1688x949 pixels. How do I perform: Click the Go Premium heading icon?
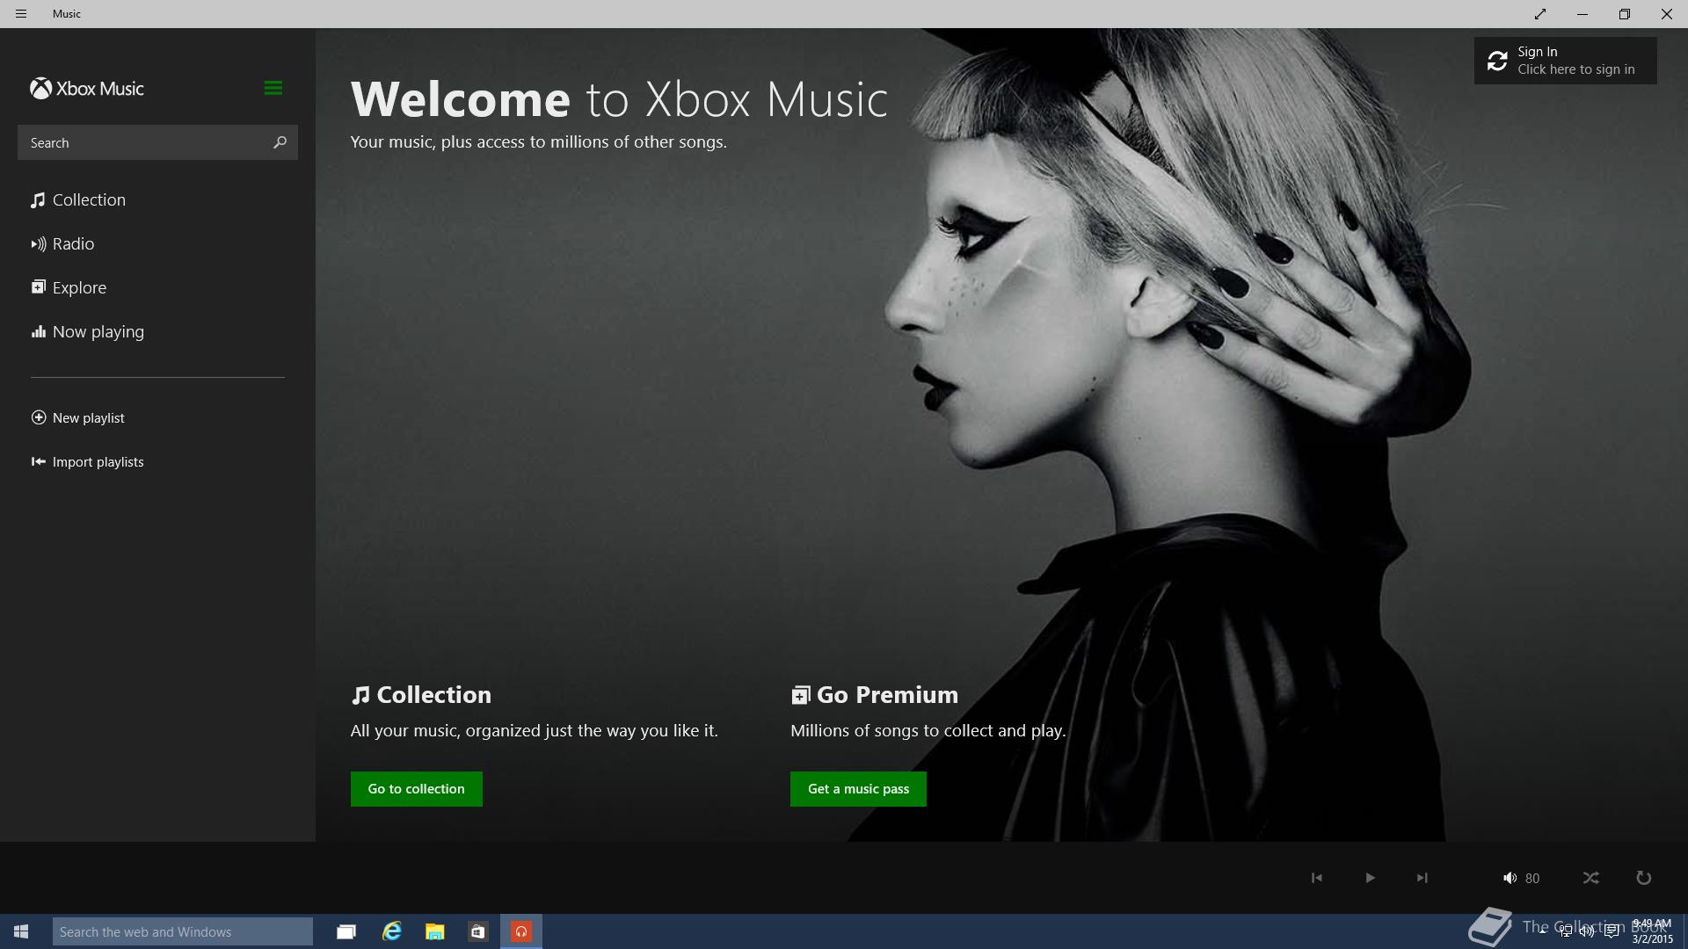[800, 696]
